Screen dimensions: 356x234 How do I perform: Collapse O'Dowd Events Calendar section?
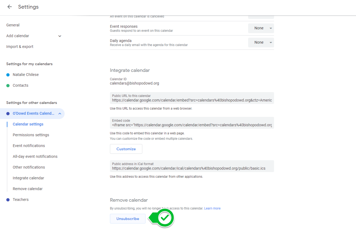coord(60,114)
